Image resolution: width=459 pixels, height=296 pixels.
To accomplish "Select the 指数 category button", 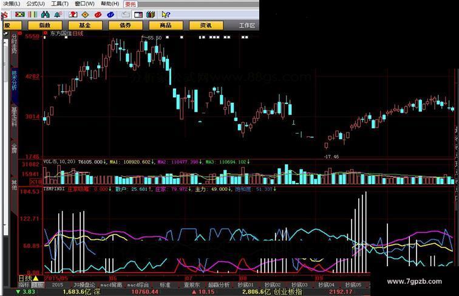I will click(x=45, y=26).
